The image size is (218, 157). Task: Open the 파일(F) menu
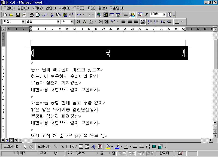point(9,8)
